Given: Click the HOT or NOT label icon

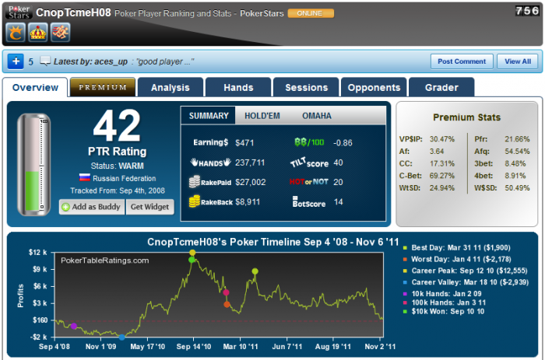Looking at the screenshot, I should [x=308, y=182].
